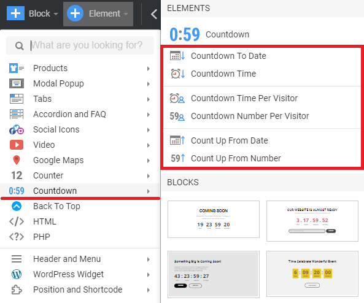Choose Count Up From Number option

click(x=236, y=158)
